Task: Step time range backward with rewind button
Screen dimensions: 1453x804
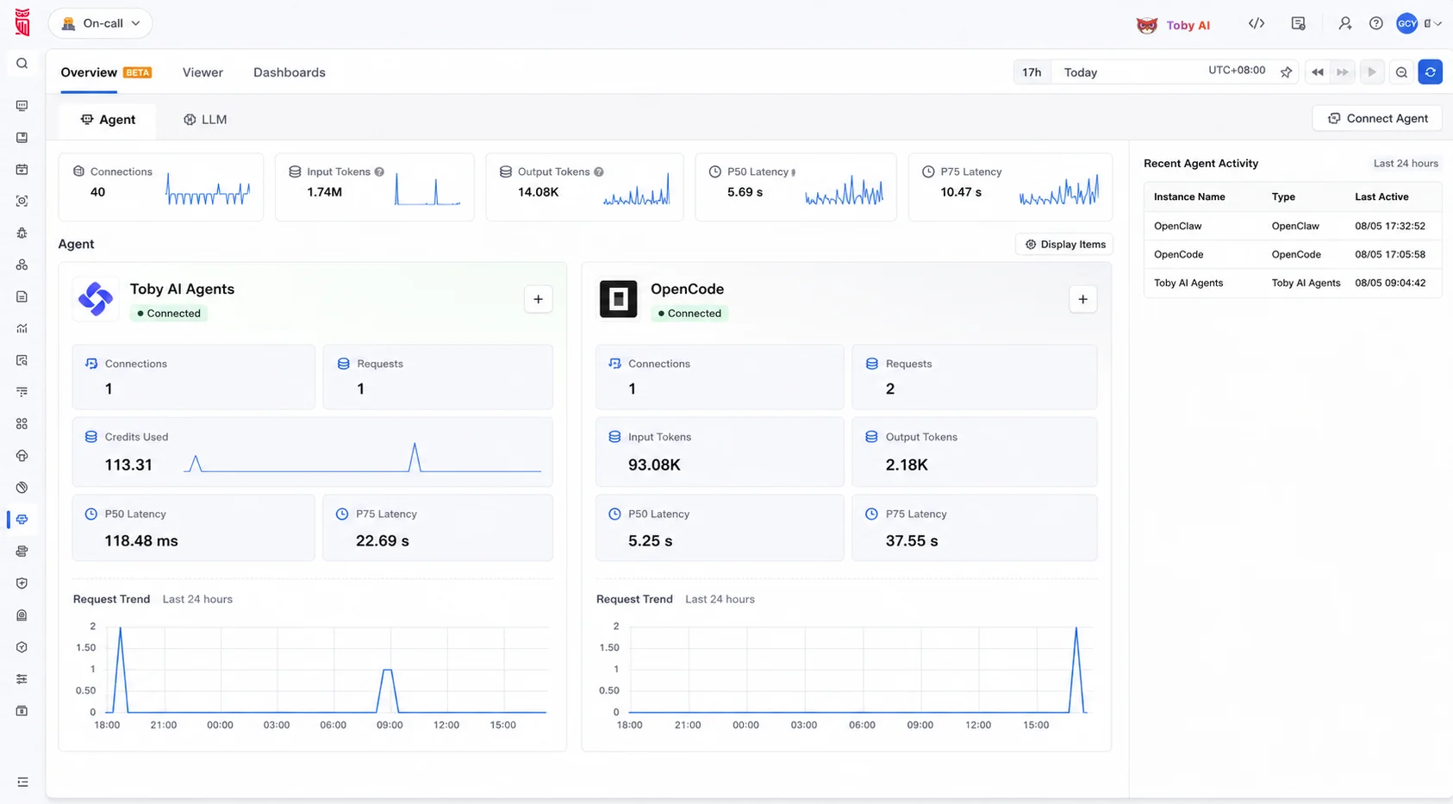Action: pyautogui.click(x=1318, y=72)
